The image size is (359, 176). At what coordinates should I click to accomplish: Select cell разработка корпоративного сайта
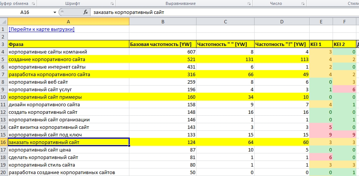click(69, 74)
